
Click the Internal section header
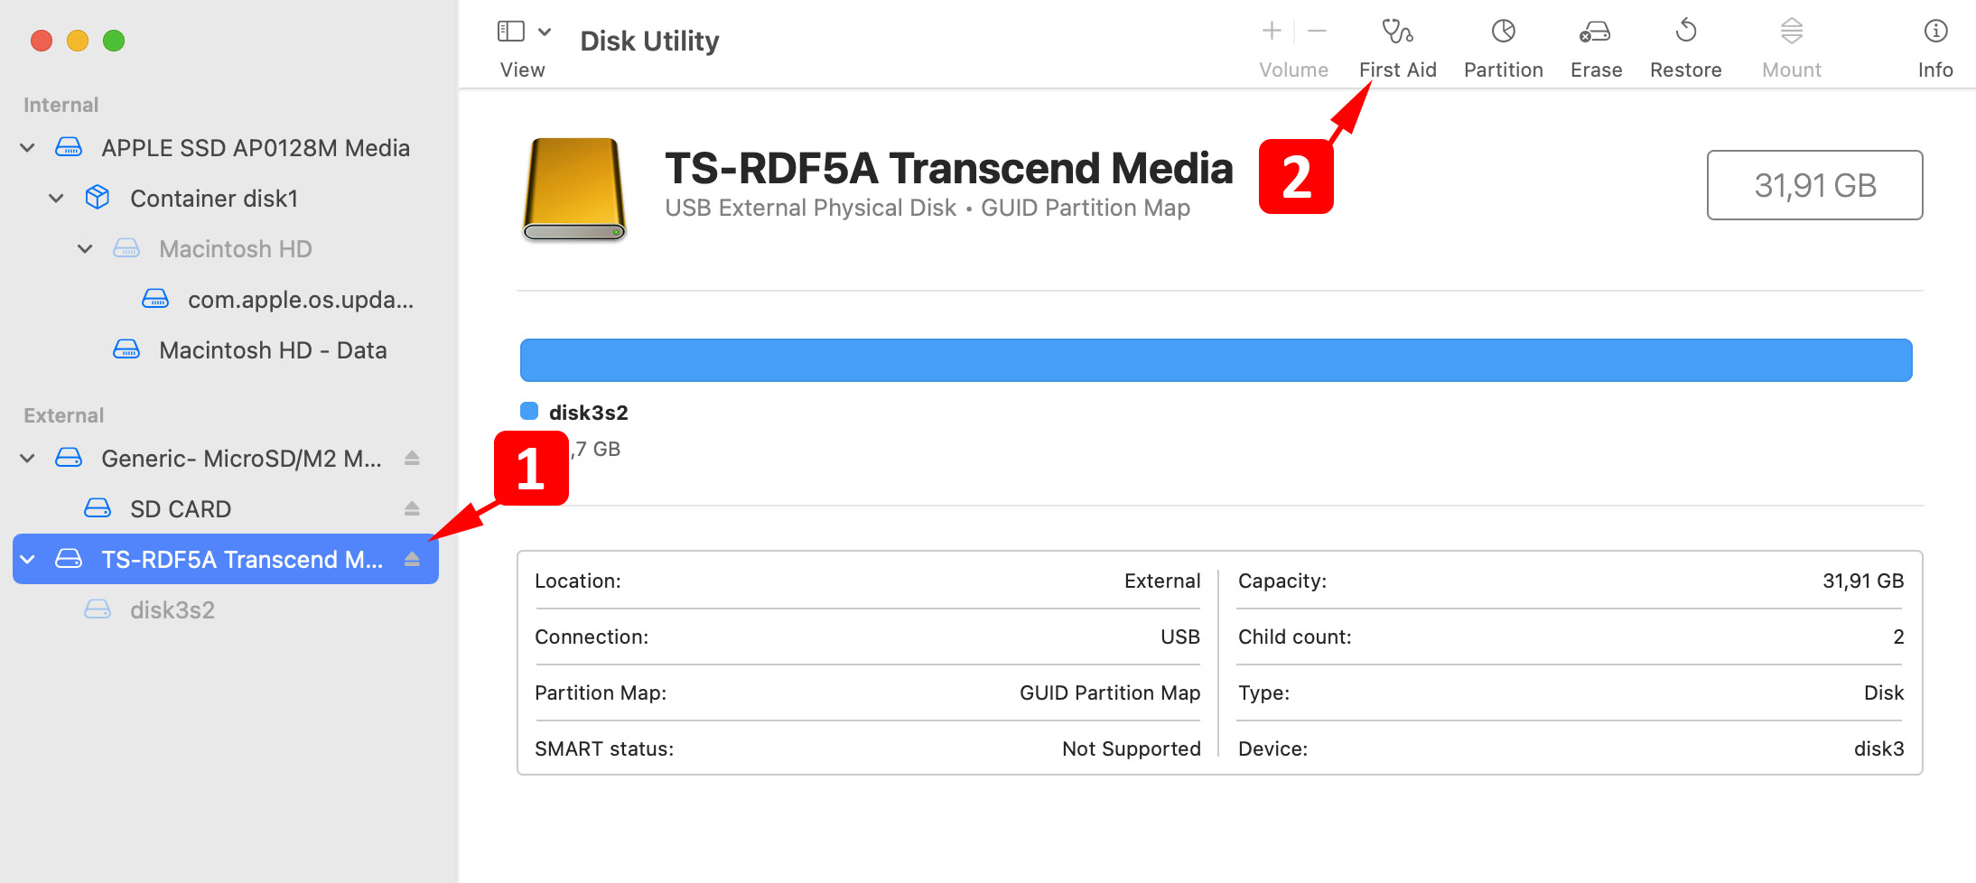[x=61, y=105]
